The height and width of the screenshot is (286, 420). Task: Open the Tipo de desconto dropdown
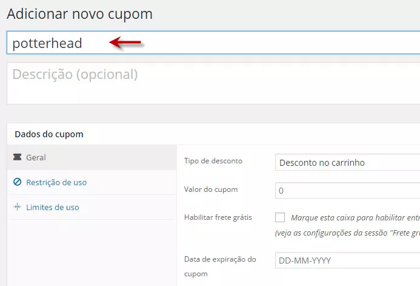click(x=347, y=162)
